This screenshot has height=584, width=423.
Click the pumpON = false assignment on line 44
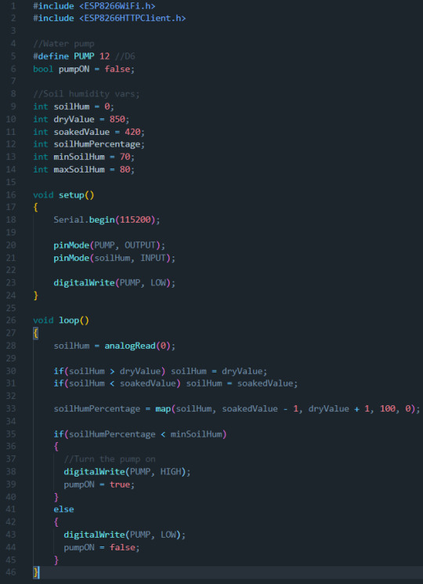click(x=102, y=547)
